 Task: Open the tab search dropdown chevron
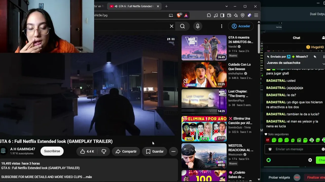pos(226,6)
